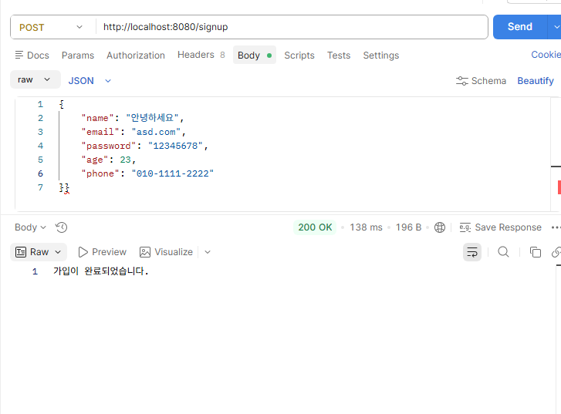Expand Visualize options chevron
This screenshot has height=414, width=561.
click(x=208, y=252)
